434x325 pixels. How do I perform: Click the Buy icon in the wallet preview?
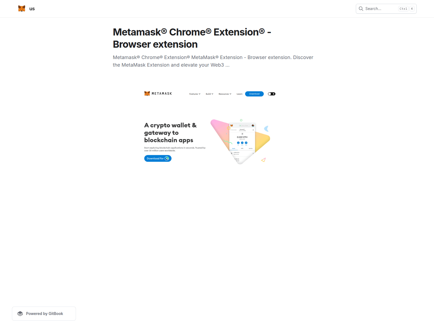tap(238, 143)
